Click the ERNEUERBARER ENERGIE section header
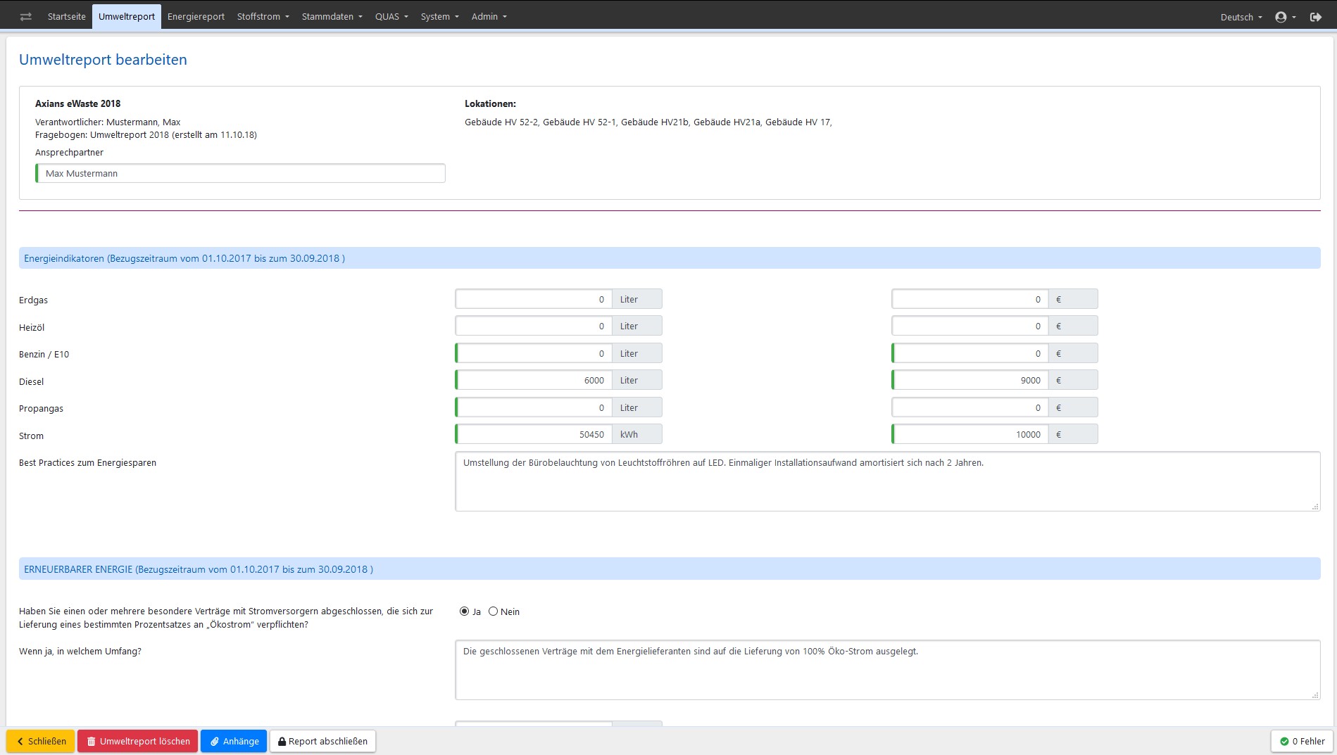The width and height of the screenshot is (1337, 755). pyautogui.click(x=670, y=569)
